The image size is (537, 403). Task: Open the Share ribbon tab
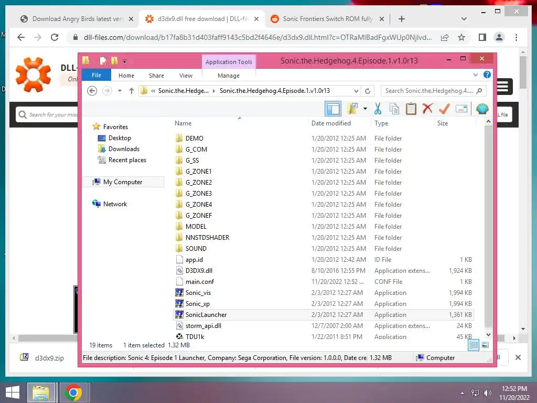[156, 76]
